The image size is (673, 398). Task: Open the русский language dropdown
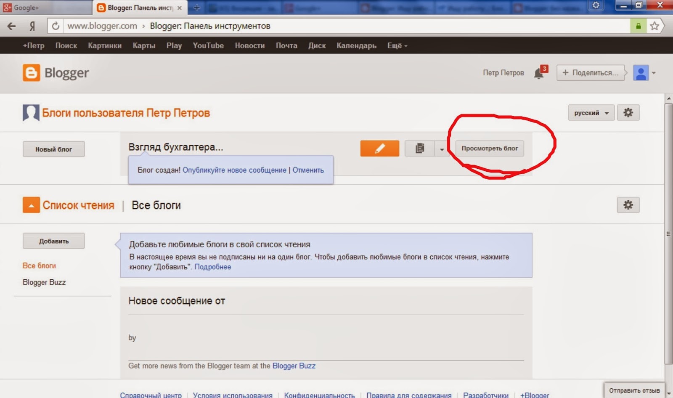click(591, 113)
